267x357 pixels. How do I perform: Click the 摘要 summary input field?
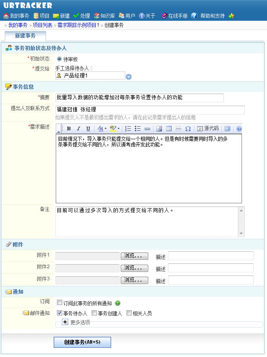pos(139,98)
